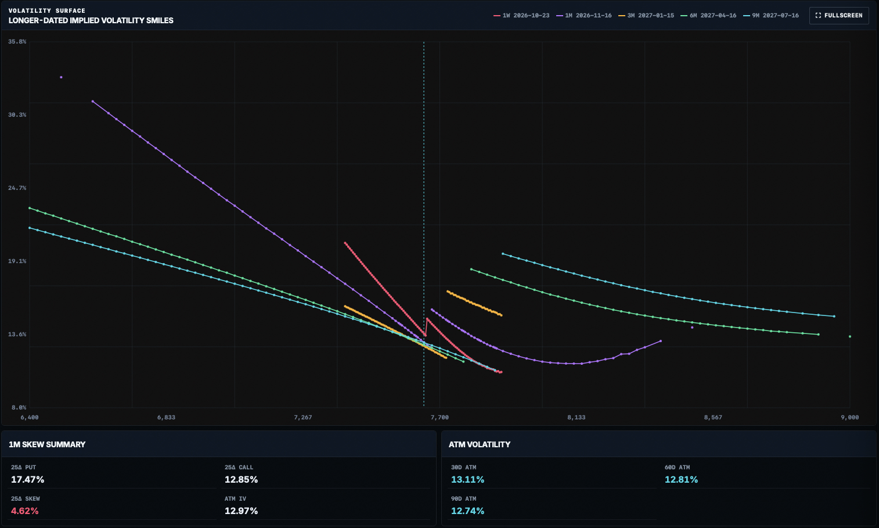Screen dimensions: 879x528
Task: Click the 'LONGER-DATED IMPLIED VOLATILITY SMILES' title
Action: [91, 20]
